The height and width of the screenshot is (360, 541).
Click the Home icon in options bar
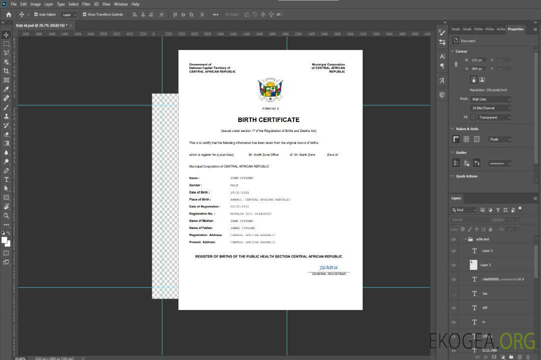click(x=9, y=14)
